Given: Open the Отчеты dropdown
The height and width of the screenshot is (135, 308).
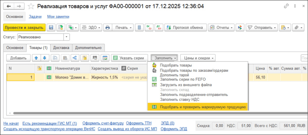Looking at the screenshot, I should pos(221,27).
